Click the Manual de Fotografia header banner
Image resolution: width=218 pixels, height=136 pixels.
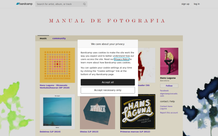tap(107, 21)
